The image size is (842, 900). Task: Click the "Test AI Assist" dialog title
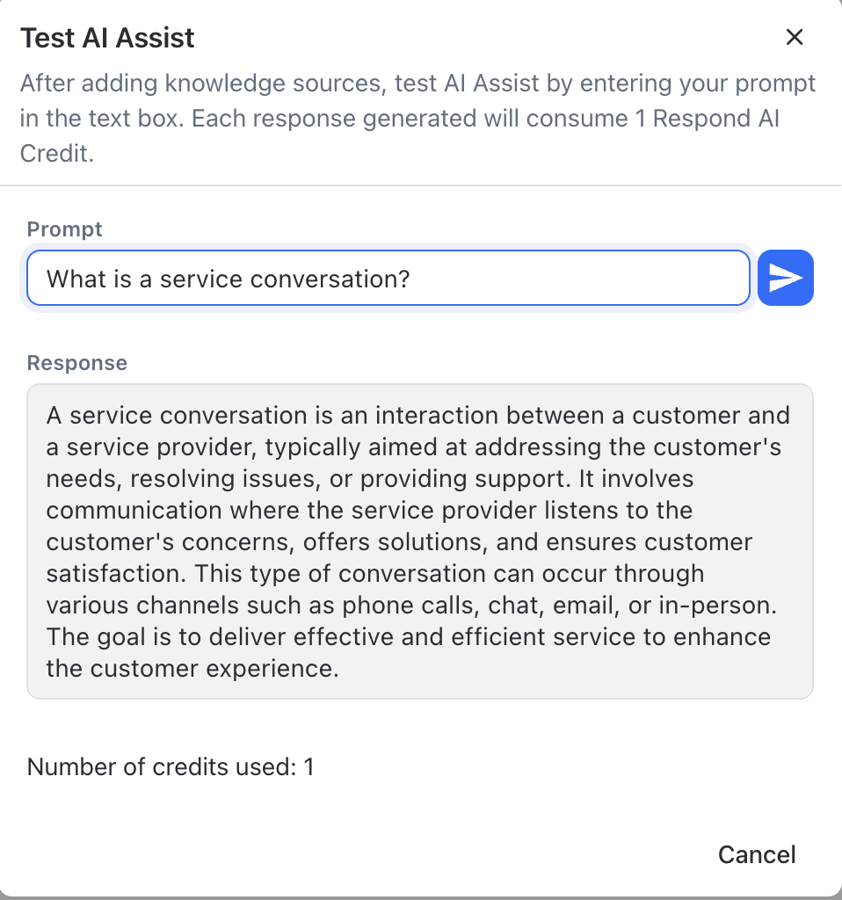click(107, 39)
